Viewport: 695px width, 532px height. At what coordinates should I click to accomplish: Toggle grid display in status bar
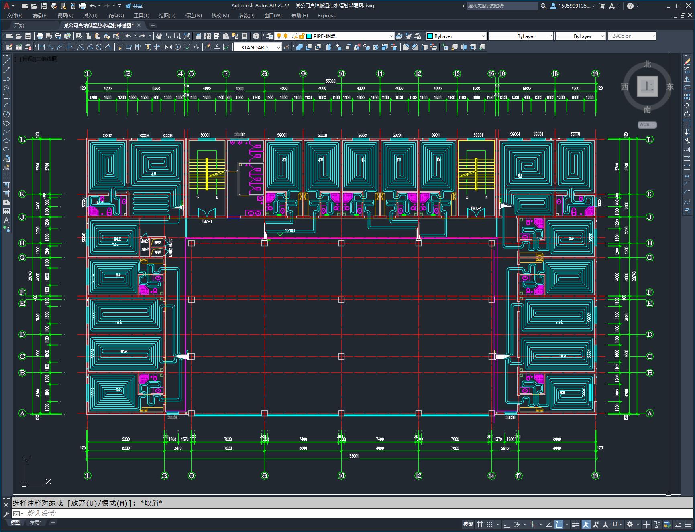point(480,524)
